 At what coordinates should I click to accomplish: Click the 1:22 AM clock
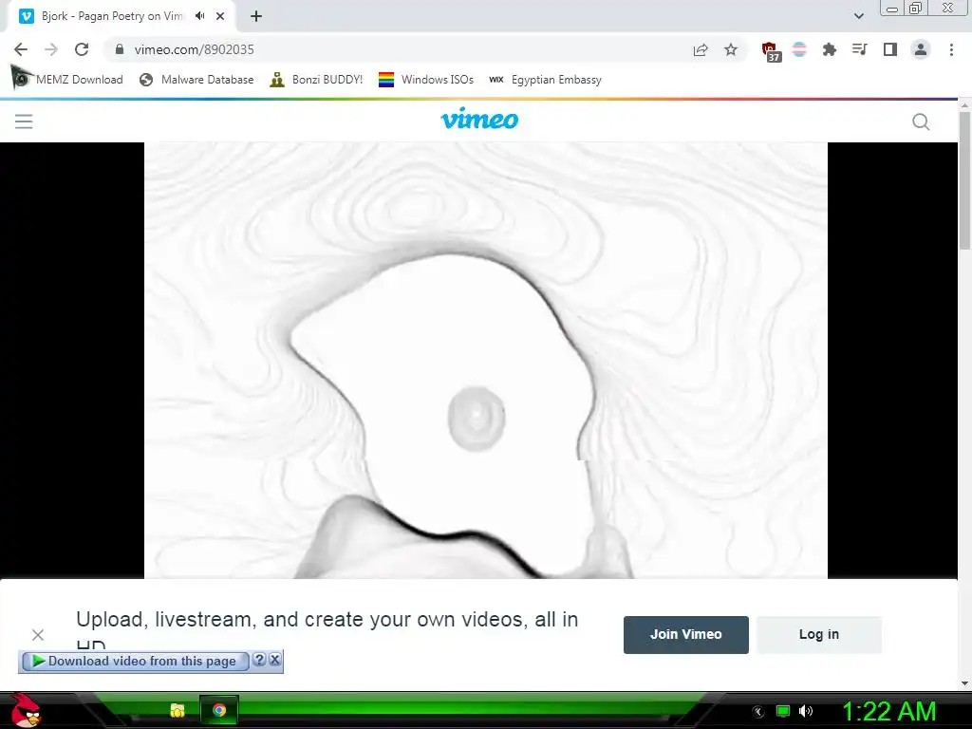888,711
